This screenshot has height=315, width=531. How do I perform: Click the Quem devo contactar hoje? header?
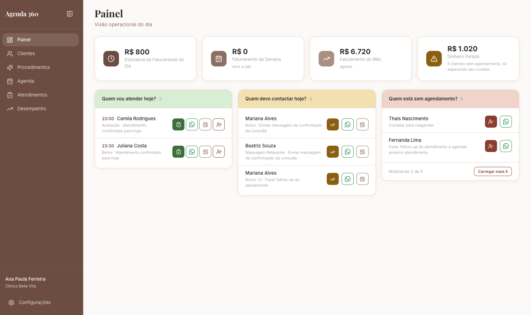pyautogui.click(x=307, y=99)
